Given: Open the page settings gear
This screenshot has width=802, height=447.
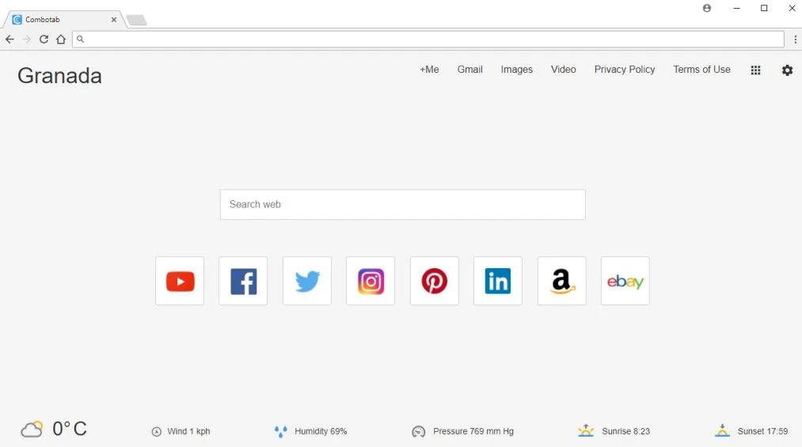Looking at the screenshot, I should (x=787, y=70).
